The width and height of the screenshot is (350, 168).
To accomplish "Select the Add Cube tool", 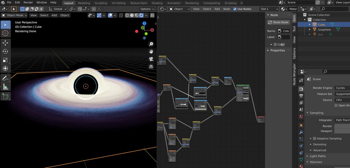I will (x=5, y=96).
